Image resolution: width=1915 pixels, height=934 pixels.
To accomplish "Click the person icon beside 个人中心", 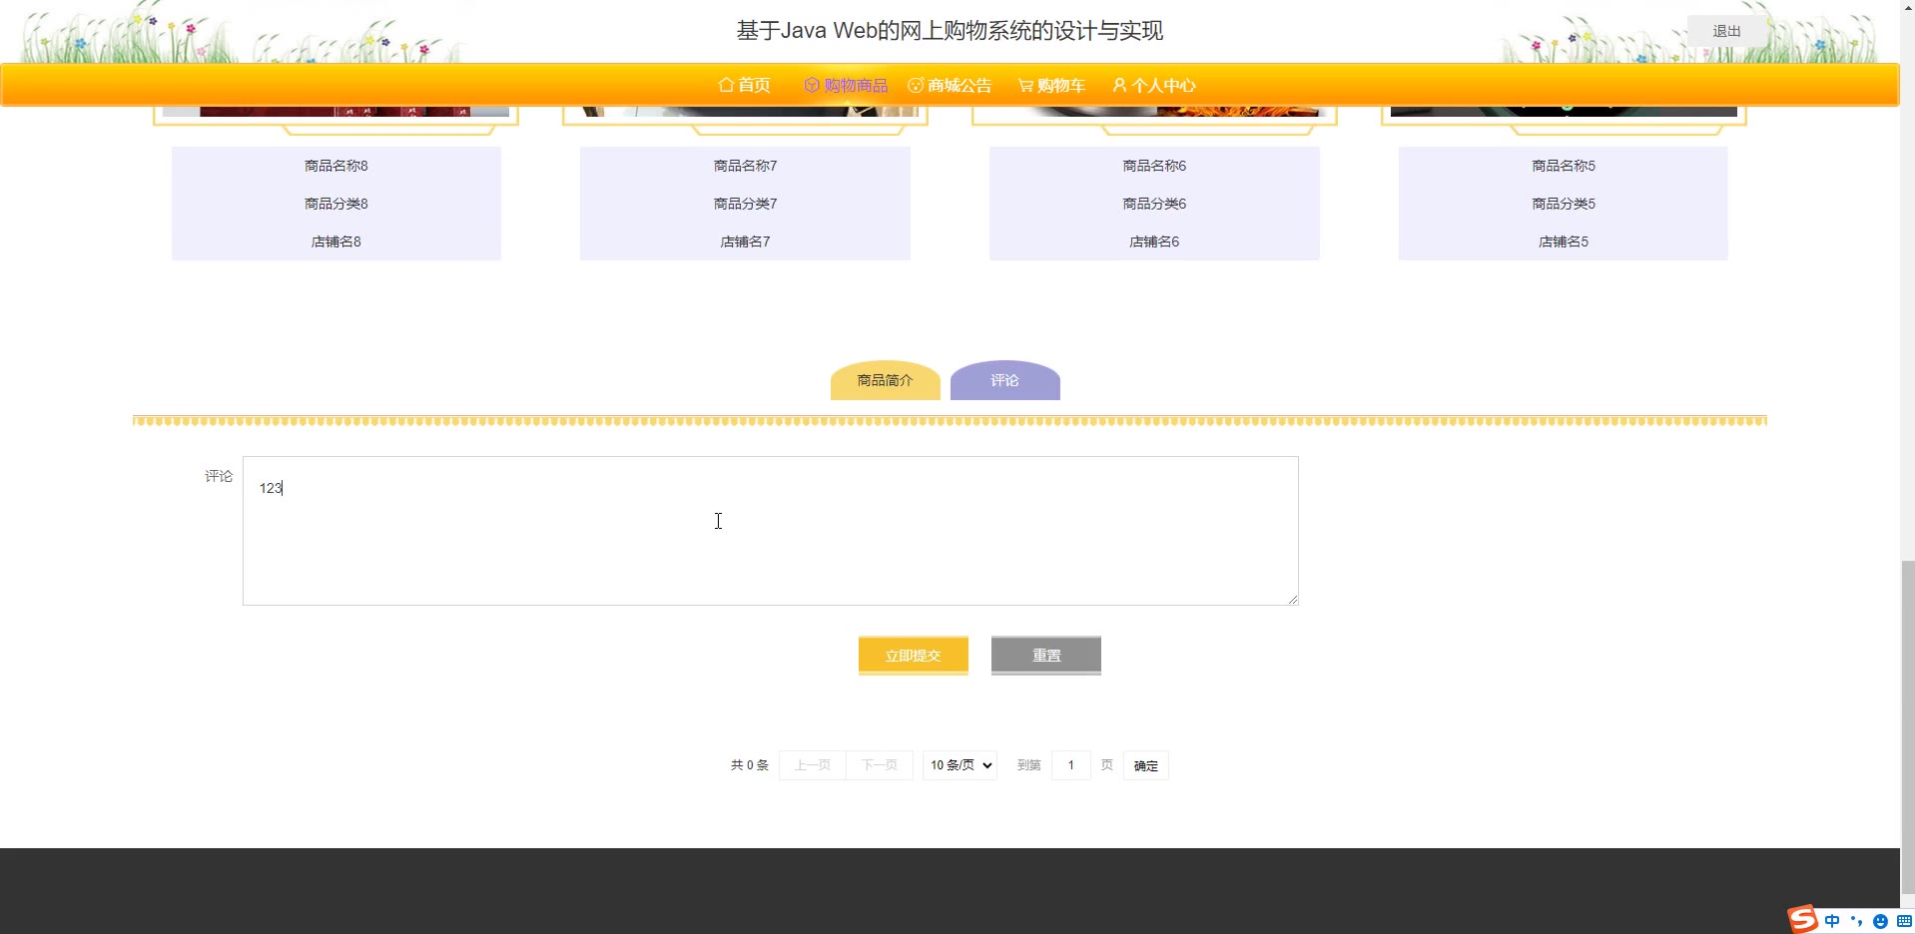I will click(x=1119, y=85).
